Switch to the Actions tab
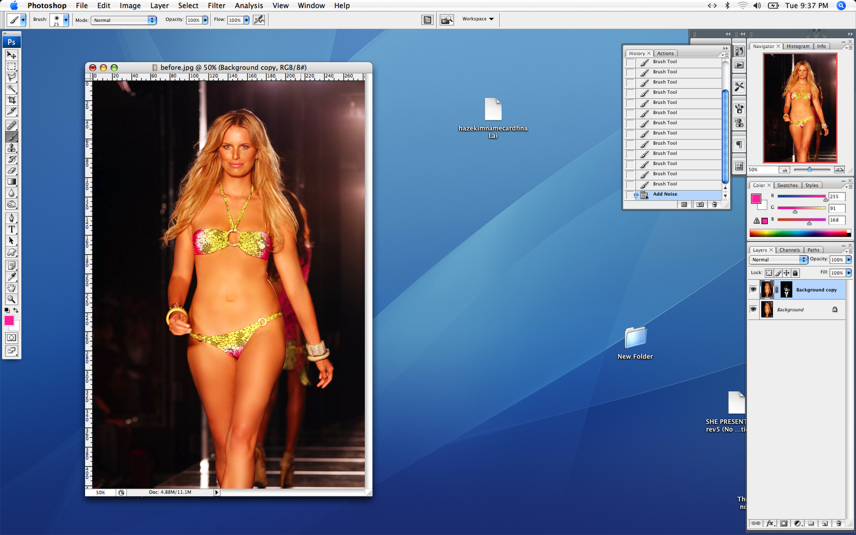This screenshot has height=535, width=856. click(x=666, y=53)
